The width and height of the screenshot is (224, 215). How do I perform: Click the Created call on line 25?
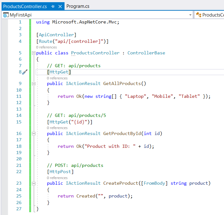coord(86,196)
